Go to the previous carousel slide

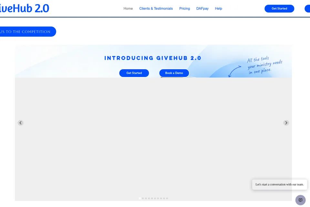point(21,123)
